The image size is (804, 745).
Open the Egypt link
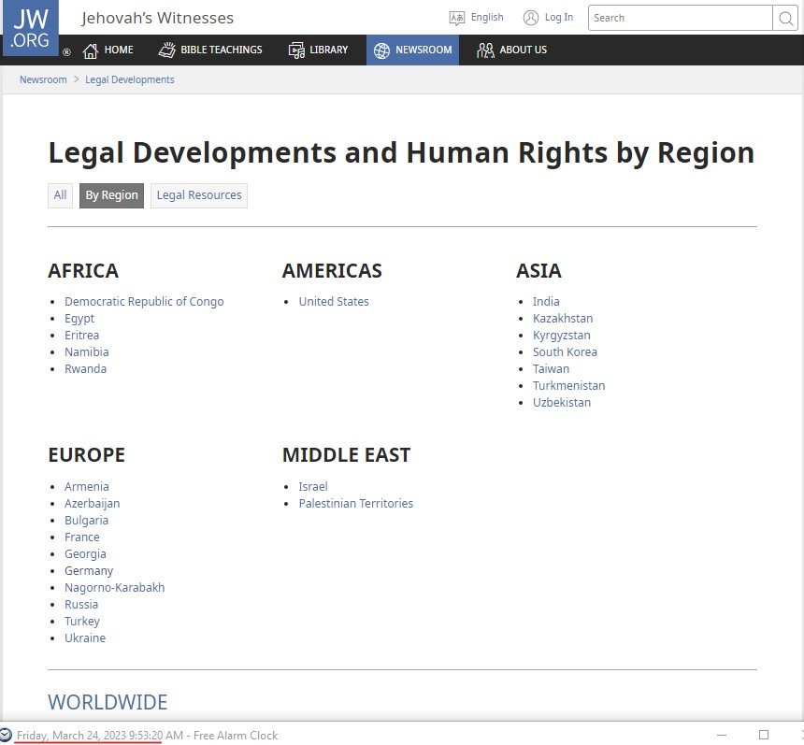(79, 319)
